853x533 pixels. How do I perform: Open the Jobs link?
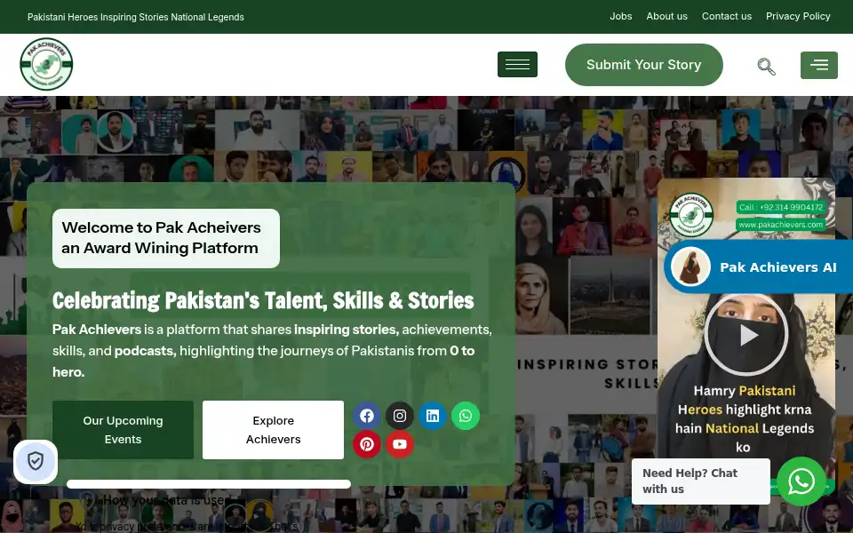(x=621, y=16)
